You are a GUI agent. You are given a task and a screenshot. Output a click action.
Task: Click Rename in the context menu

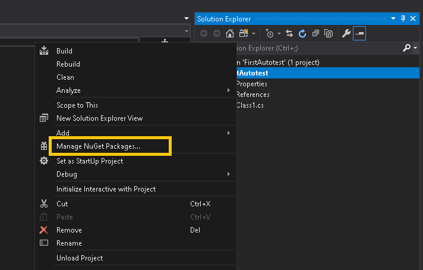click(x=69, y=243)
